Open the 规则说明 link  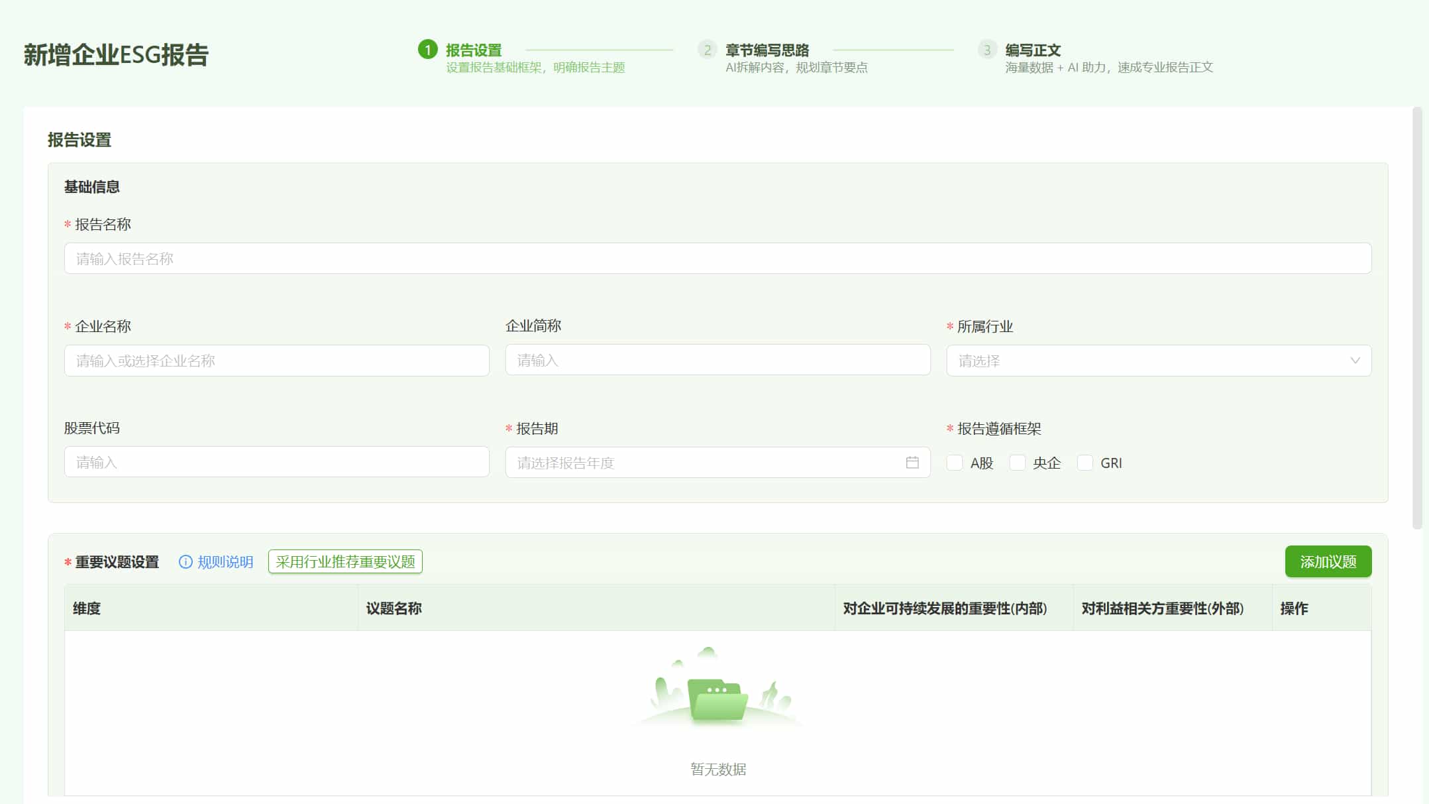[225, 562]
